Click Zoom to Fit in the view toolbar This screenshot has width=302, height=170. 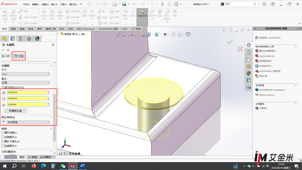(x=119, y=35)
